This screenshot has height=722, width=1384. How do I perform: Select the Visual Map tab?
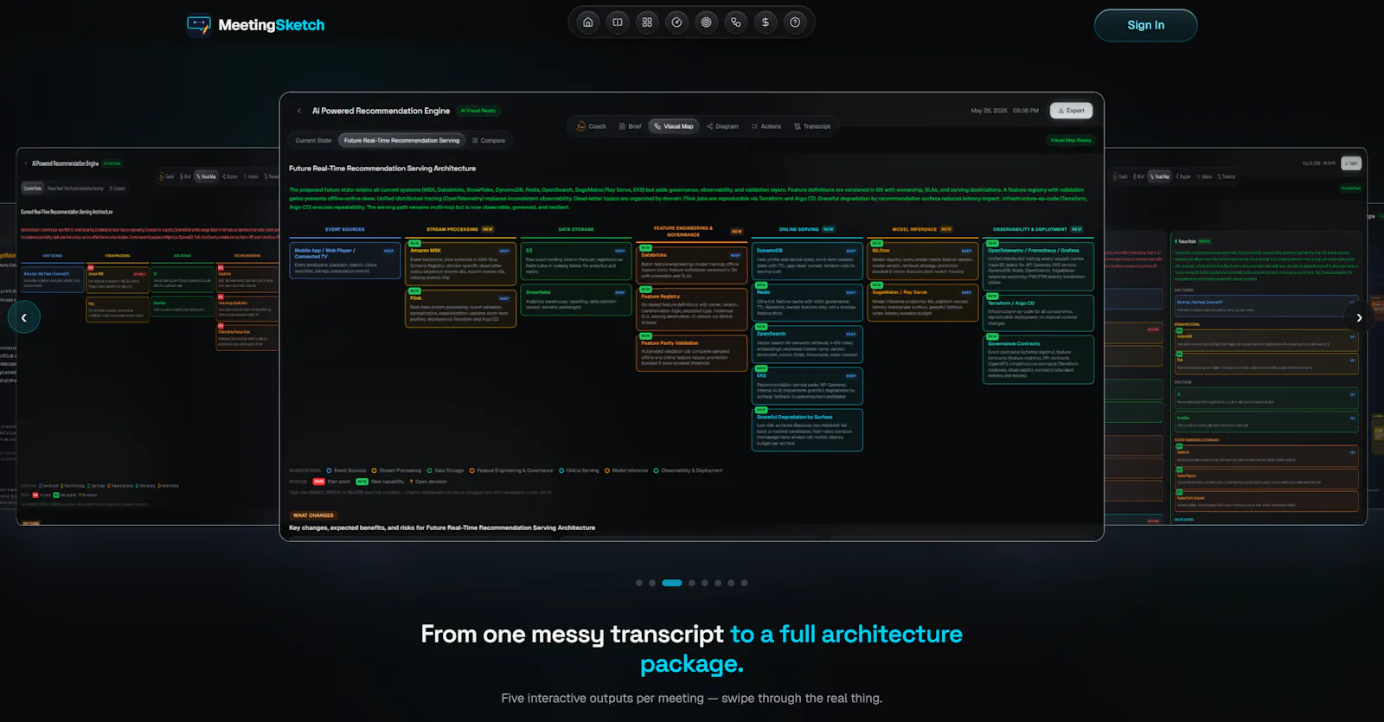[x=674, y=126]
